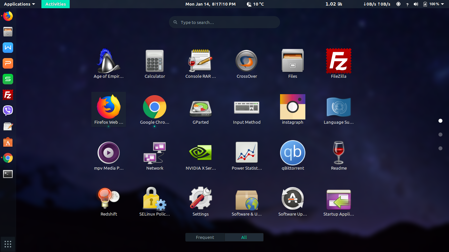Open SELinux Policy Management Tool
Viewport: 449px width, 252px height.
[x=154, y=199]
